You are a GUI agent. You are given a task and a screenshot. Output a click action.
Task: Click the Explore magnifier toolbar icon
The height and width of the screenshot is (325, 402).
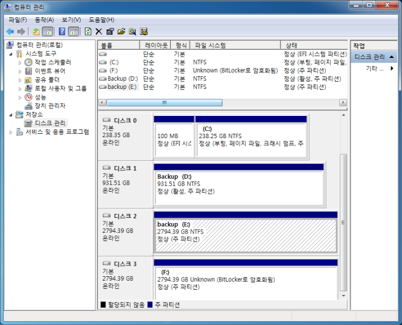[133, 31]
